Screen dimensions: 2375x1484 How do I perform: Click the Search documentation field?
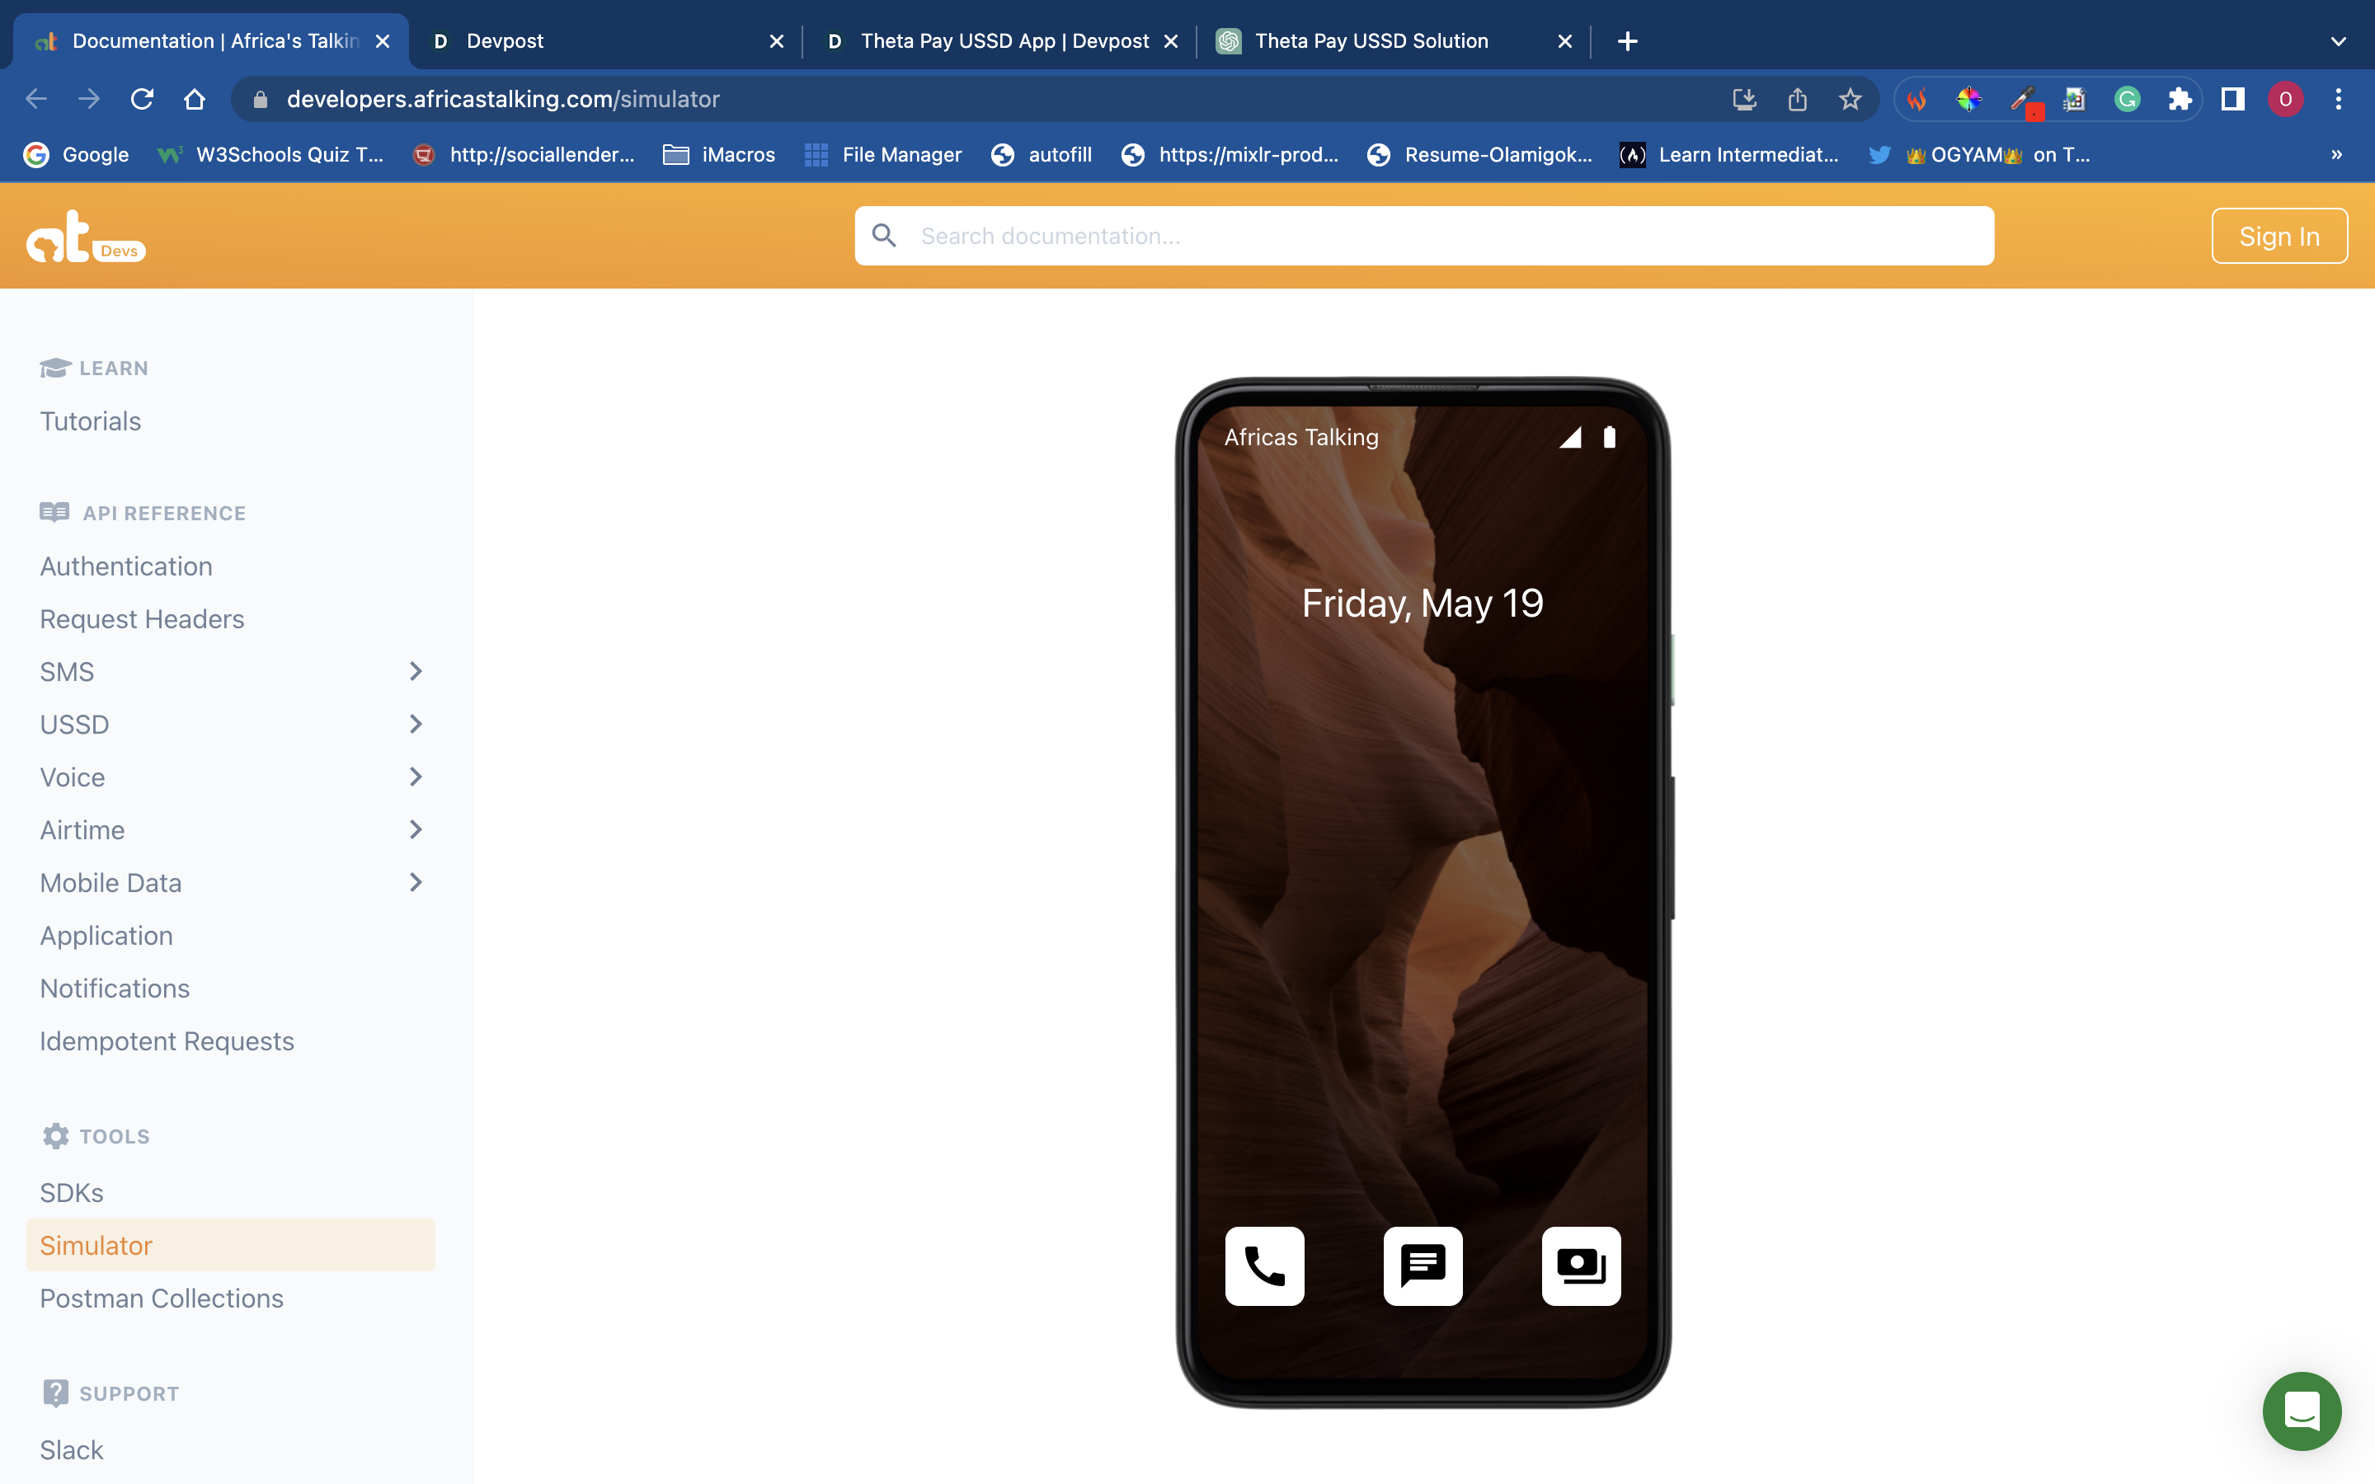(x=1423, y=237)
